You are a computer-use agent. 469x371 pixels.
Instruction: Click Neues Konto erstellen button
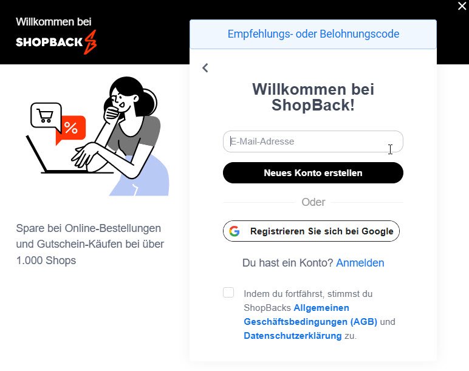pyautogui.click(x=313, y=173)
